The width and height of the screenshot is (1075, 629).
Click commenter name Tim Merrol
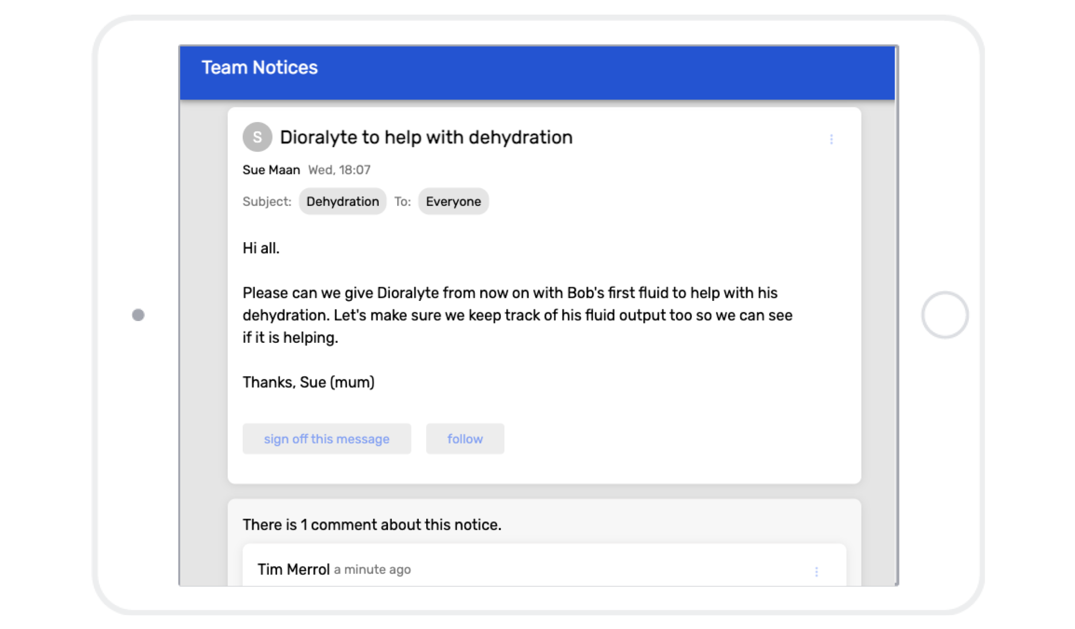pos(294,569)
